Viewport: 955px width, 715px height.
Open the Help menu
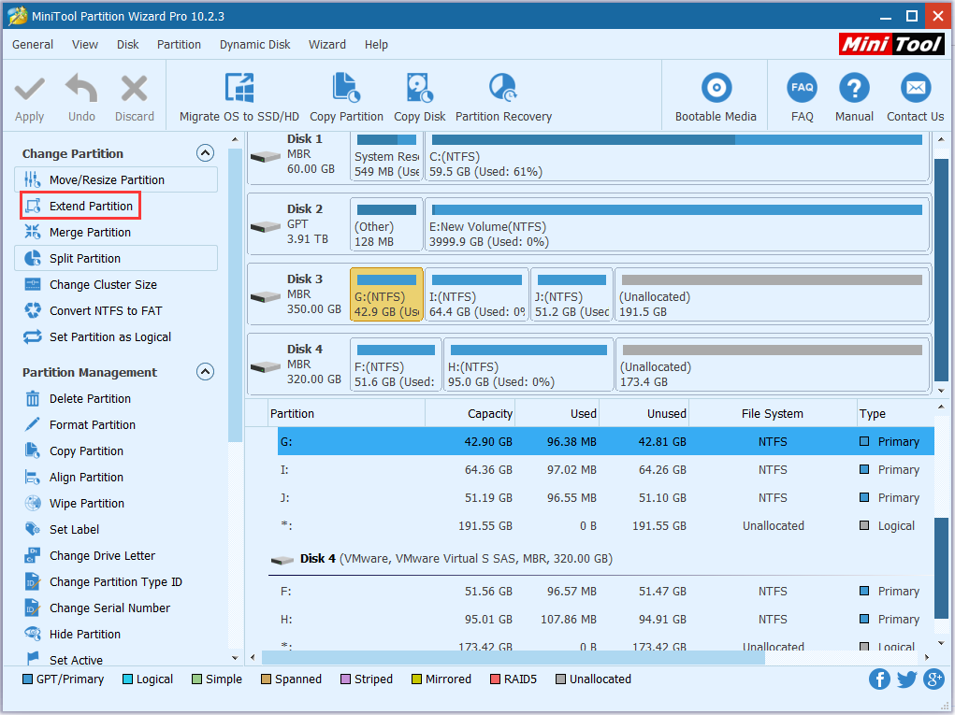point(376,45)
